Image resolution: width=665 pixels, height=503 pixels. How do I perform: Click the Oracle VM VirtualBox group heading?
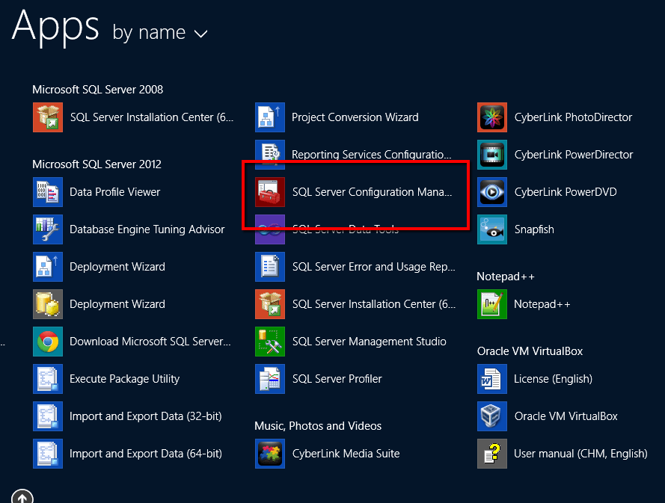(530, 351)
